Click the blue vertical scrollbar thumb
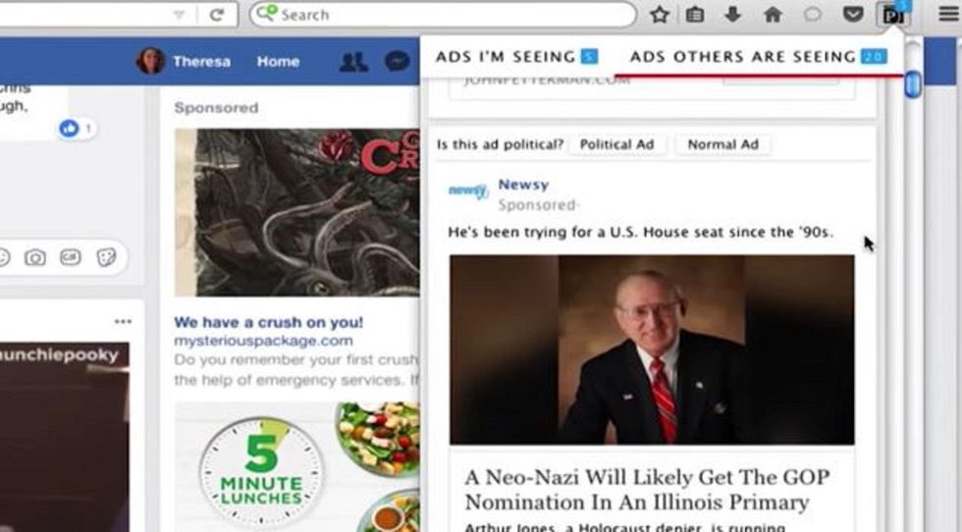The width and height of the screenshot is (962, 532). pos(912,84)
